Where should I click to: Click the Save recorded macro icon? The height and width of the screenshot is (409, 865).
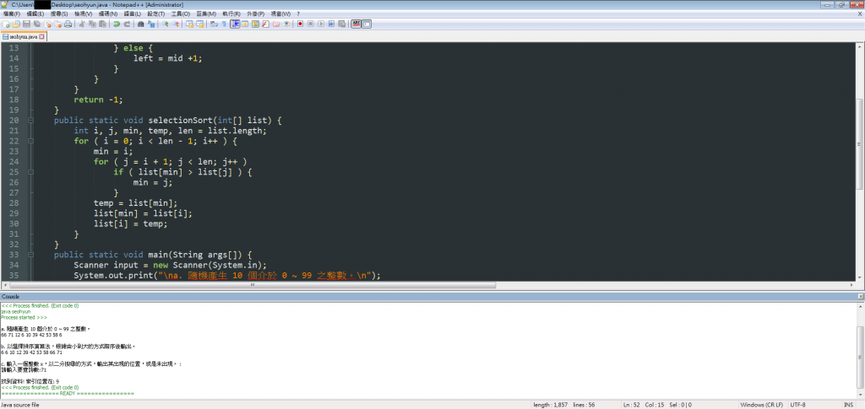click(x=342, y=24)
